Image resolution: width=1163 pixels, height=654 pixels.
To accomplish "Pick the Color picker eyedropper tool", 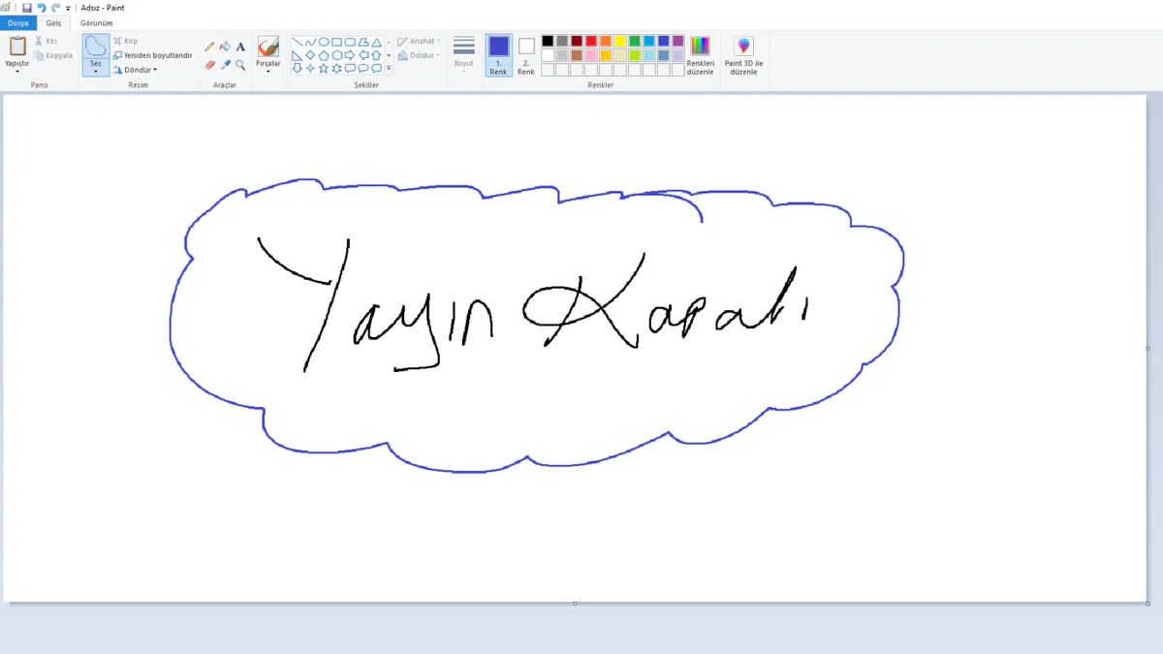I will (x=225, y=65).
